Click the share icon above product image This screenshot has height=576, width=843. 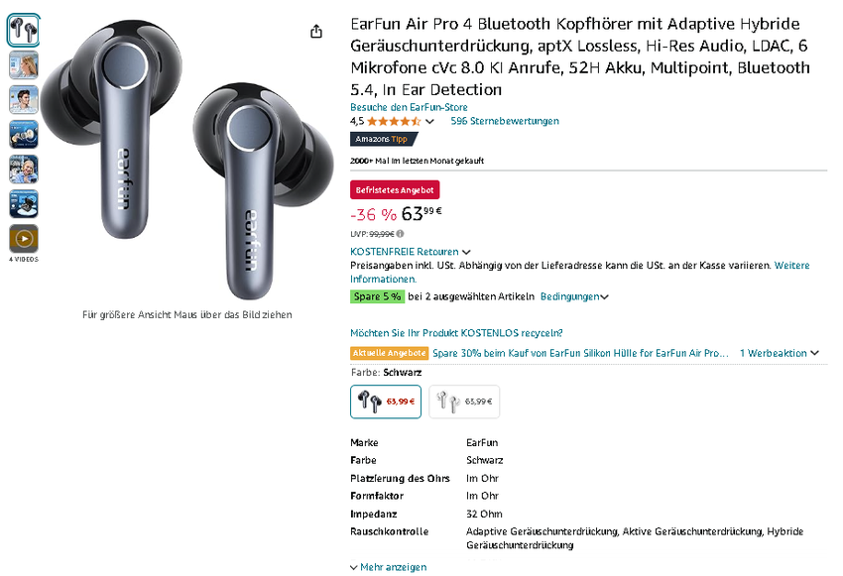(316, 32)
